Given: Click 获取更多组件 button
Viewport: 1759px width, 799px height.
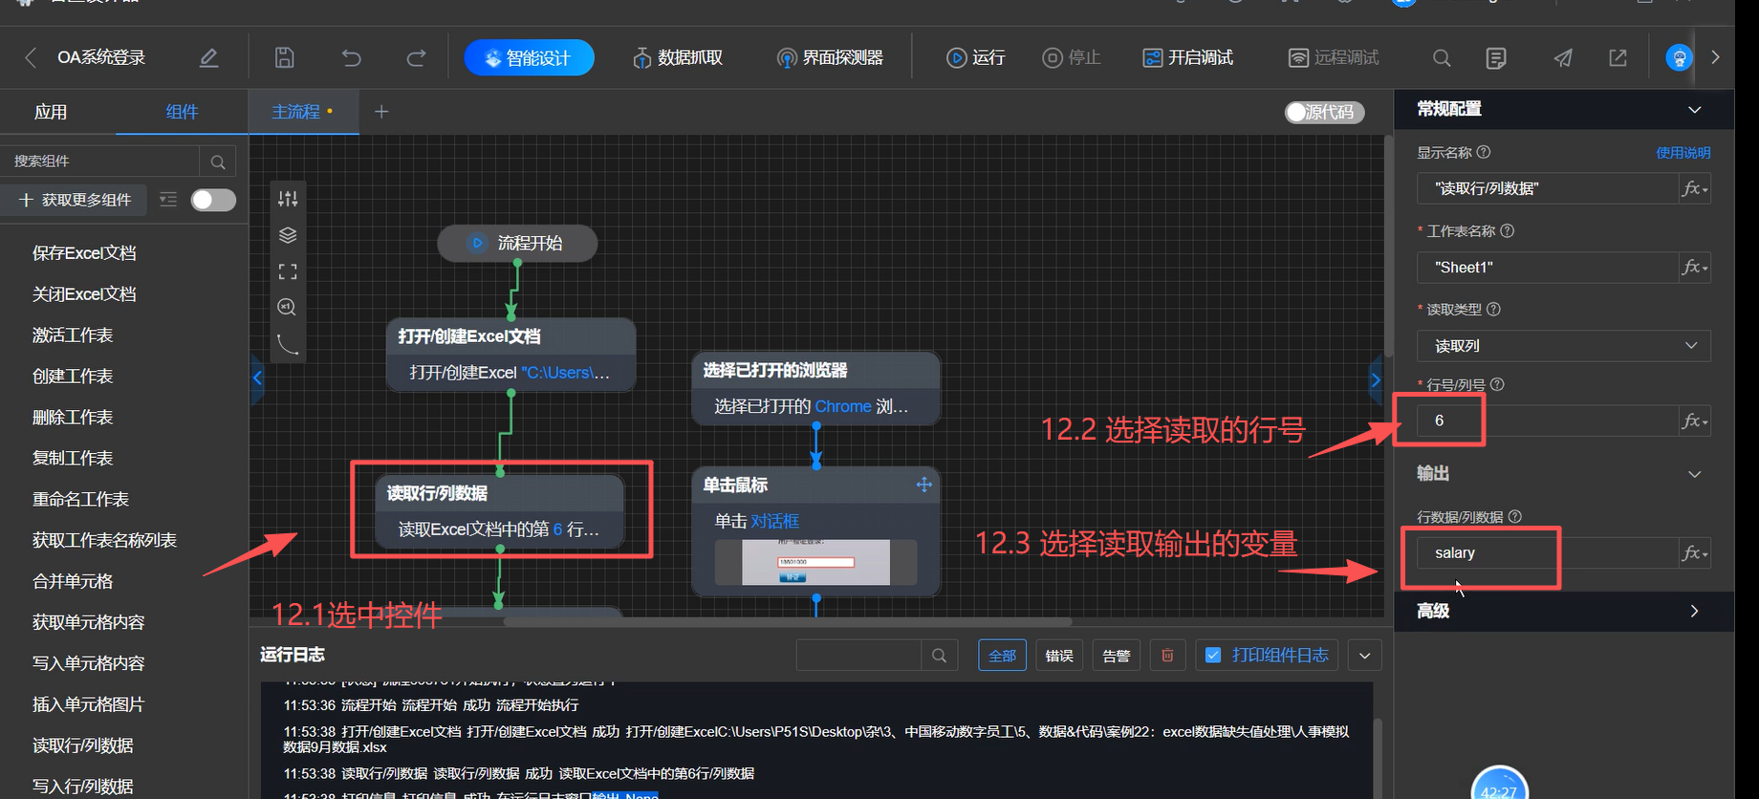Looking at the screenshot, I should pyautogui.click(x=74, y=200).
